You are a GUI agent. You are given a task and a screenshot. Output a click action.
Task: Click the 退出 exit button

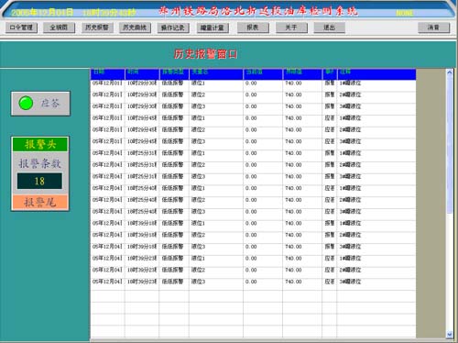point(330,28)
